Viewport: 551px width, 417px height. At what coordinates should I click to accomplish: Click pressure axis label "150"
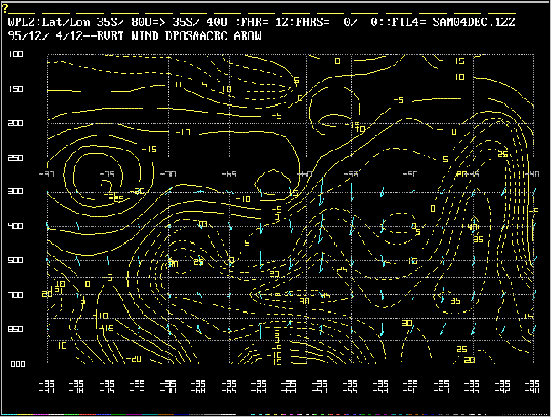pos(15,89)
